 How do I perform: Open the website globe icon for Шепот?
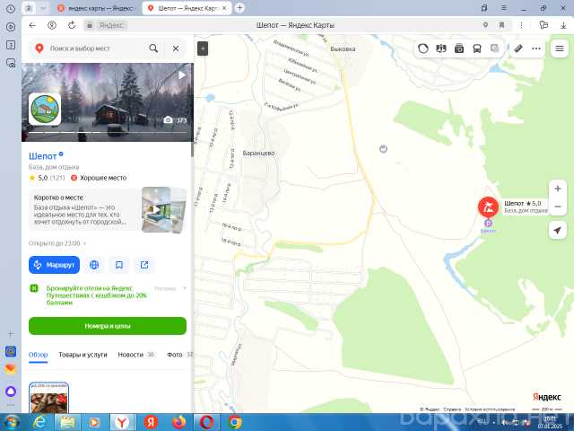pos(94,265)
